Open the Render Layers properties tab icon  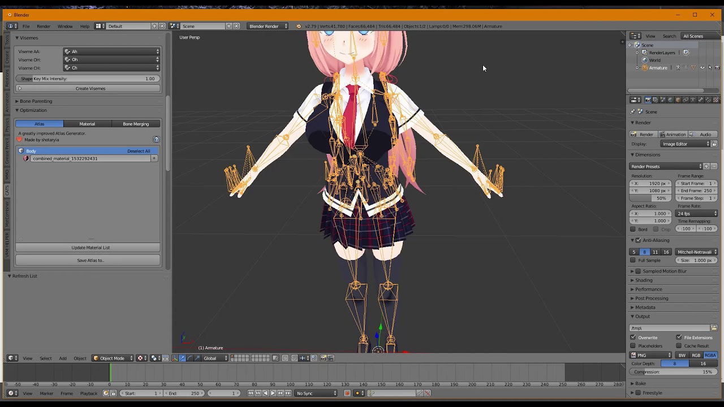[656, 100]
